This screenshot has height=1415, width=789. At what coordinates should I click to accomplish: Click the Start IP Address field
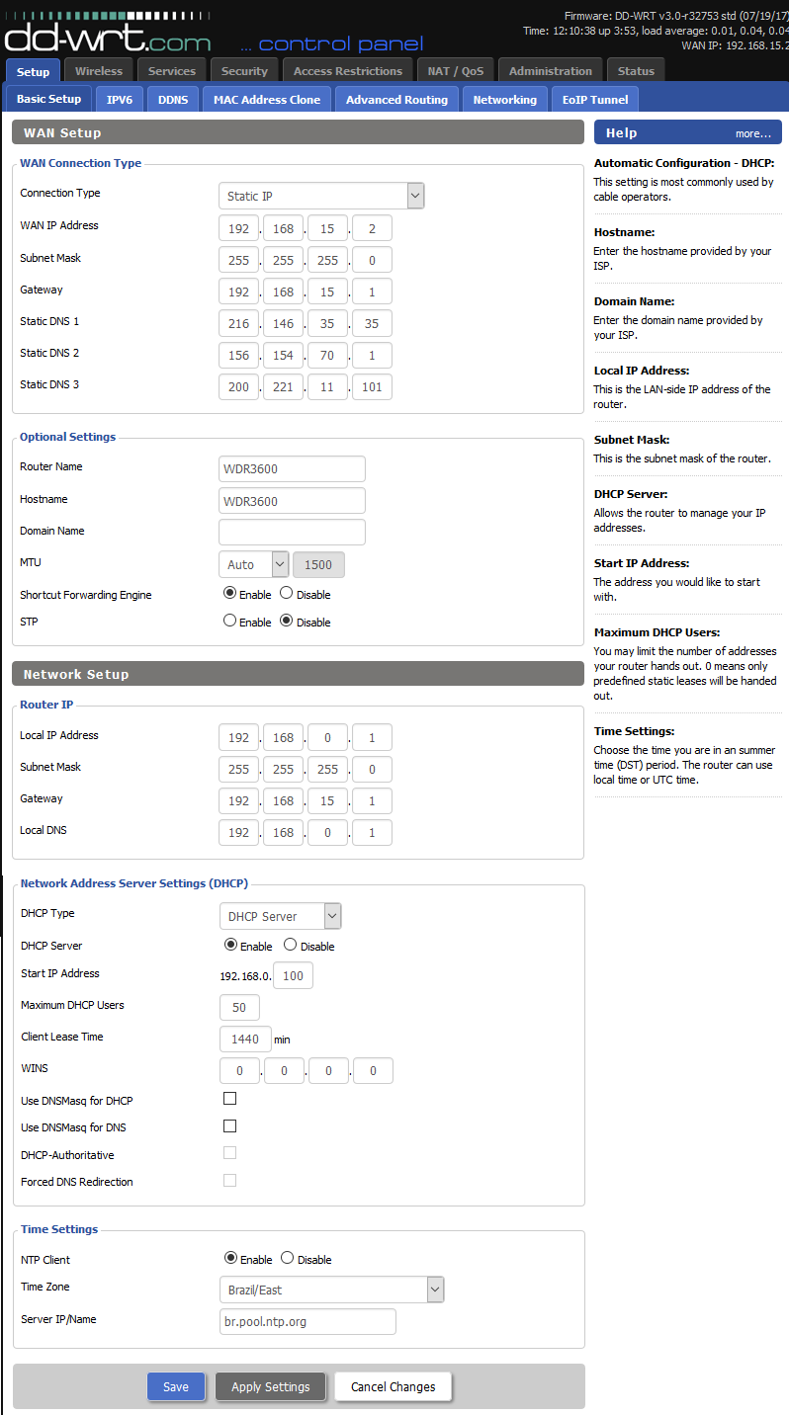coord(293,976)
